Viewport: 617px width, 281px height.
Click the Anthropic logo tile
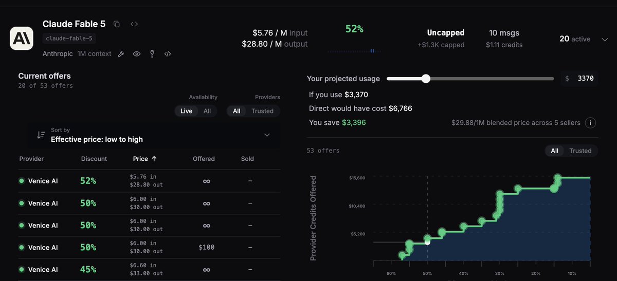(22, 38)
